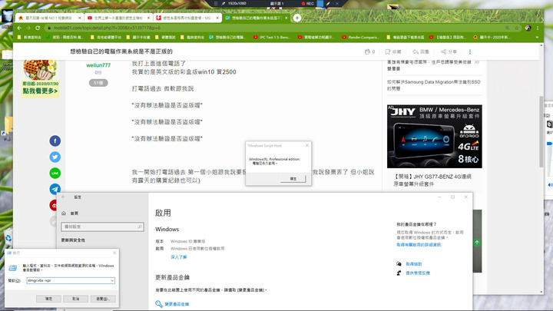Open the Render Comparis... bookmark

(x=360, y=37)
